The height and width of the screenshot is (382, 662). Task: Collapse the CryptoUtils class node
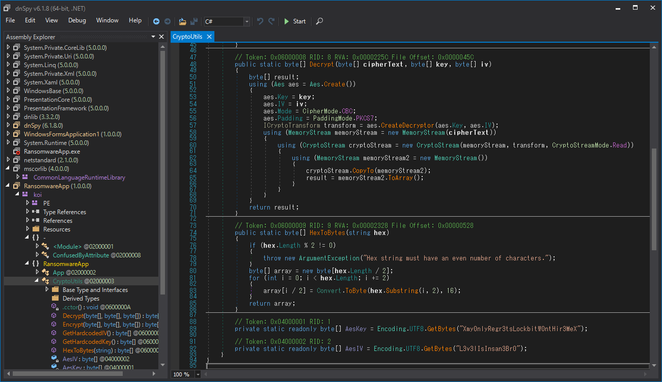click(37, 281)
